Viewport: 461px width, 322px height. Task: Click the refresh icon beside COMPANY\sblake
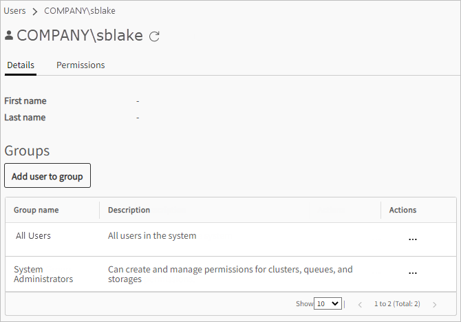pos(155,36)
